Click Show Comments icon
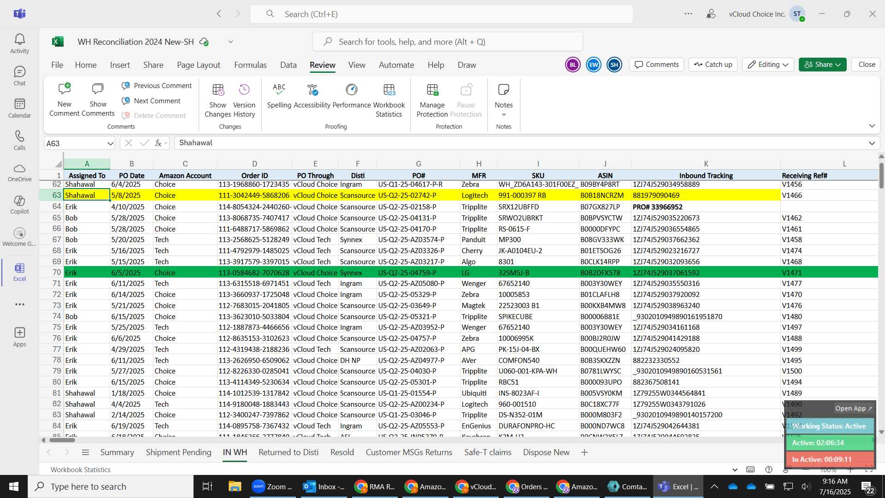This screenshot has width=885, height=498. click(98, 89)
